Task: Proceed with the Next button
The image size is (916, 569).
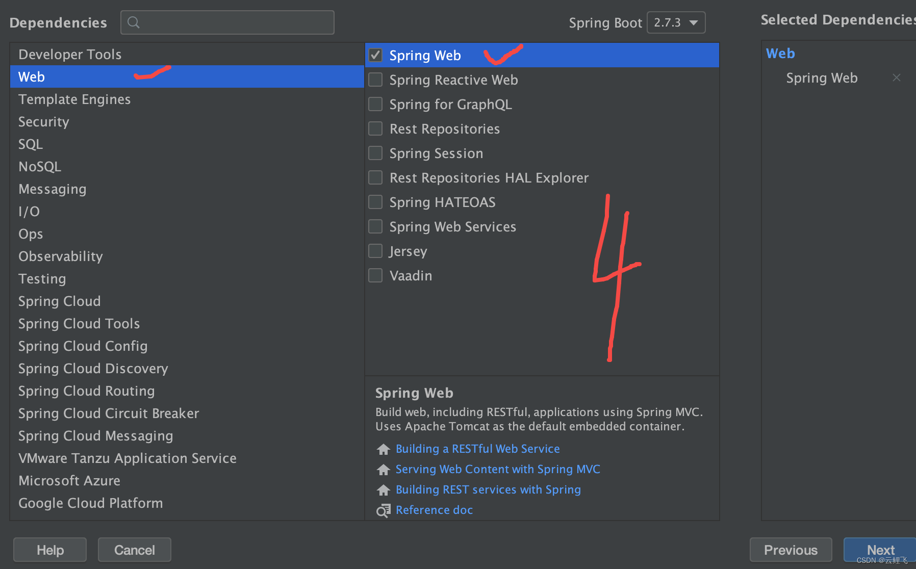Action: (x=880, y=550)
